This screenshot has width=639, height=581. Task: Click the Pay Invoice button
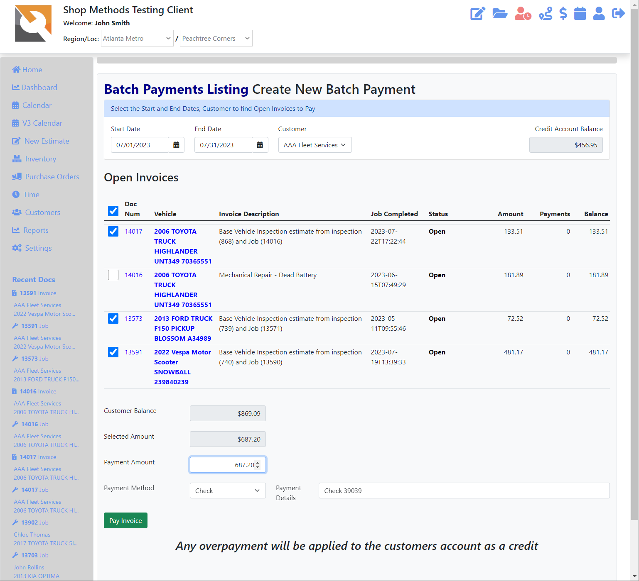(x=125, y=520)
